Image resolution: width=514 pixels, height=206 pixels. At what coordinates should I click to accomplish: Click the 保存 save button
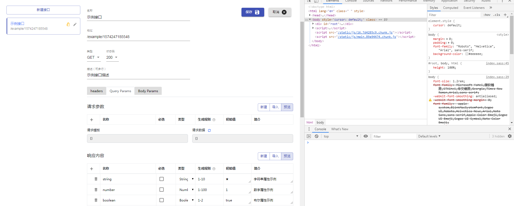(253, 12)
